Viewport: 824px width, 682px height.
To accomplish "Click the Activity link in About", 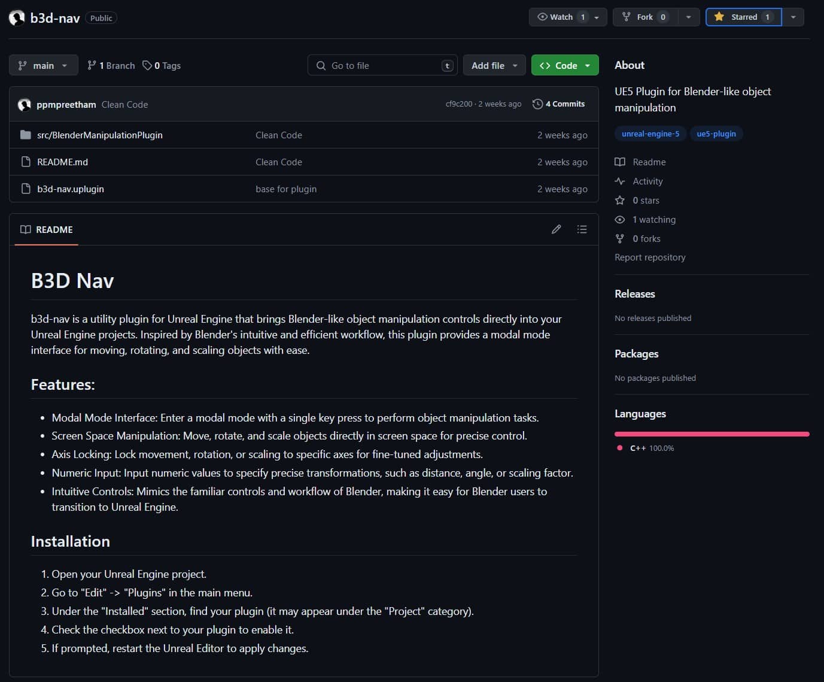I will [647, 181].
